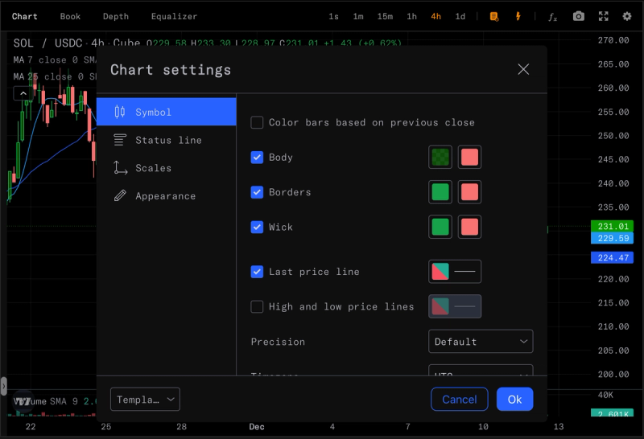The image size is (644, 439).
Task: Open the Appearance settings section
Action: [167, 195]
